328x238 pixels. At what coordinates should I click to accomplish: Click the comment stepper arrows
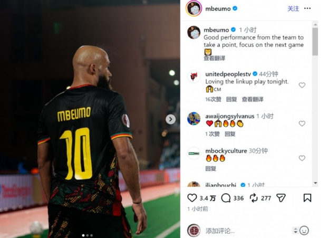point(295,231)
